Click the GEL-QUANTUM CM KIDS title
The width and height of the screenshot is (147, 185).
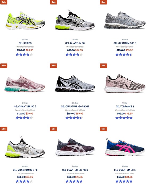[75, 170]
